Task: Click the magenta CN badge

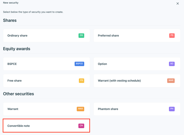Action: click(81, 126)
